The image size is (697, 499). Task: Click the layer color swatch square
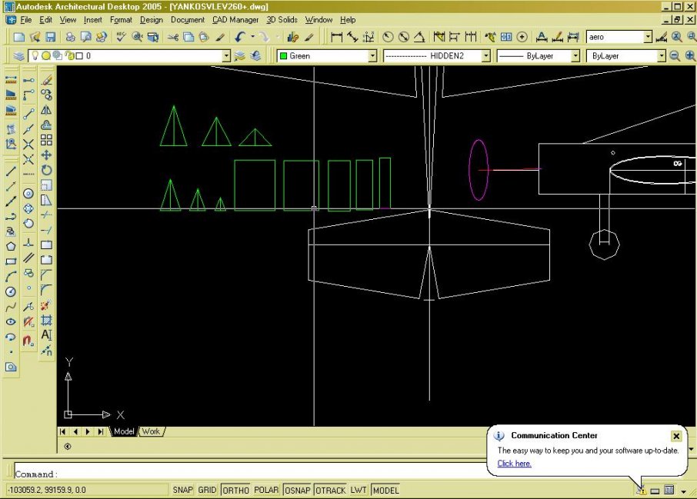tap(79, 56)
